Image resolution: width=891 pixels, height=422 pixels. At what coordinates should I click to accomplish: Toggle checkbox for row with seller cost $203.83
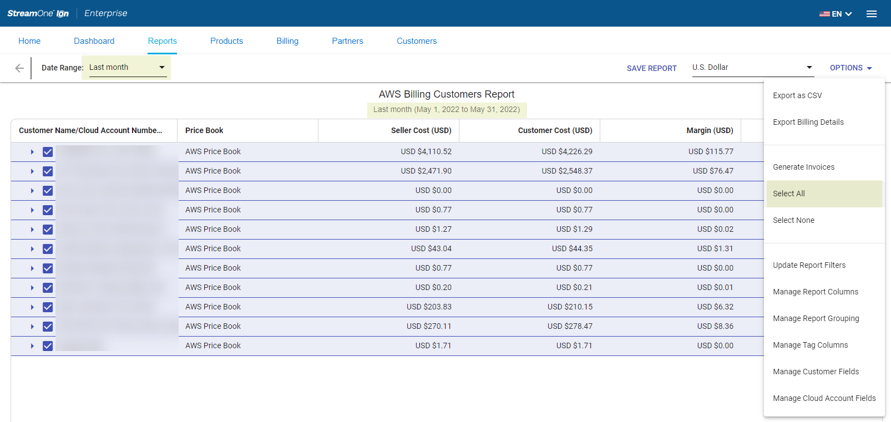pos(48,307)
